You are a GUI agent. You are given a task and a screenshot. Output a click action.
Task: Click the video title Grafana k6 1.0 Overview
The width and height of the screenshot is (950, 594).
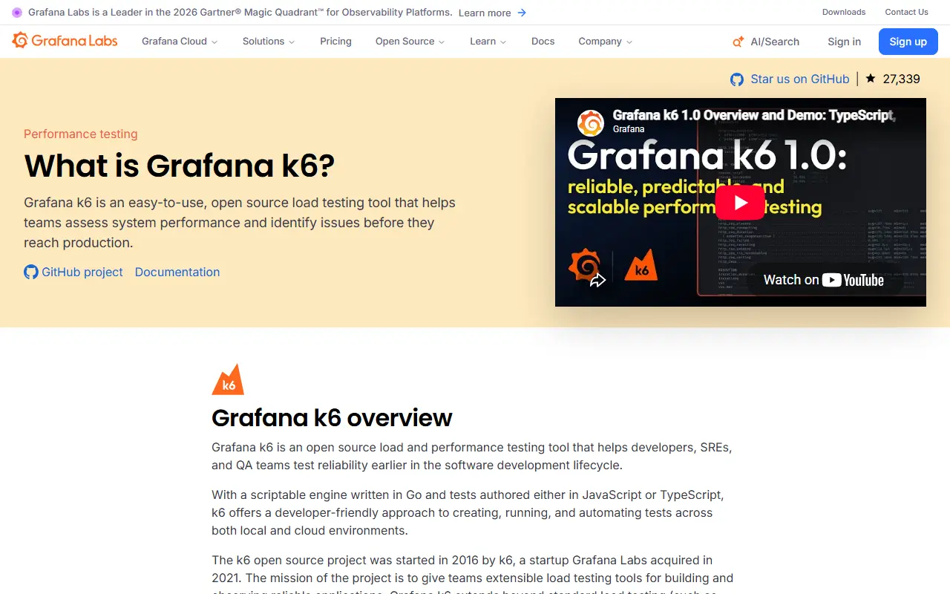[x=754, y=115]
